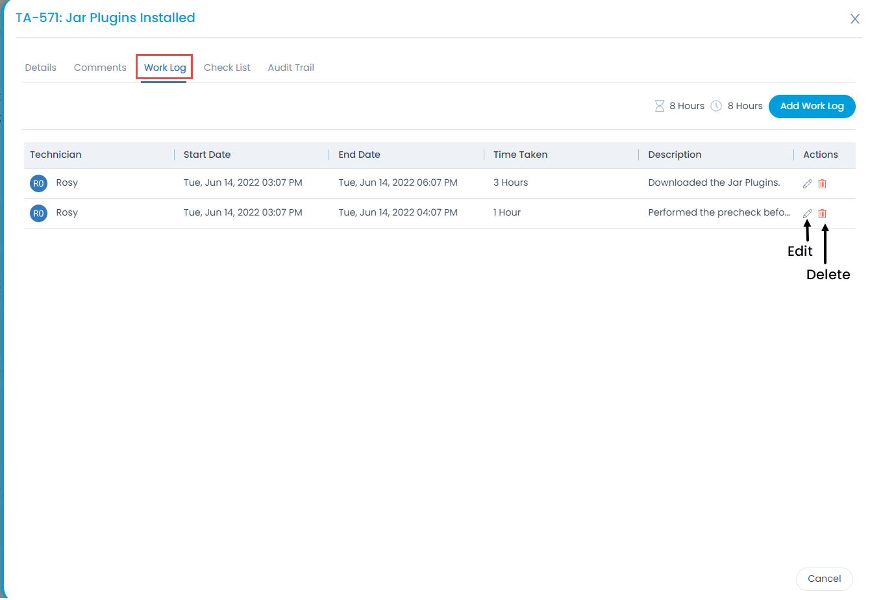Click the '8 Hours' text beside the hourglass
Viewport: 870px width, 600px height.
click(x=687, y=106)
